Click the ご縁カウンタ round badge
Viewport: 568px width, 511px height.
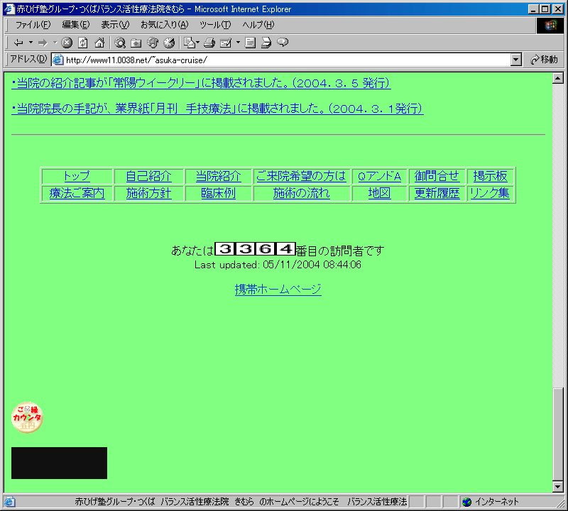click(27, 417)
